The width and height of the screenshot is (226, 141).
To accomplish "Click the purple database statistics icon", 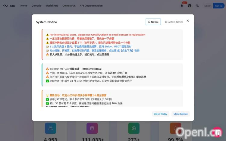I will (92, 128).
